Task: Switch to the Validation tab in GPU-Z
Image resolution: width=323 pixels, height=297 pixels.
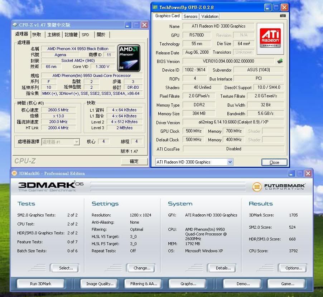Action: click(x=210, y=16)
